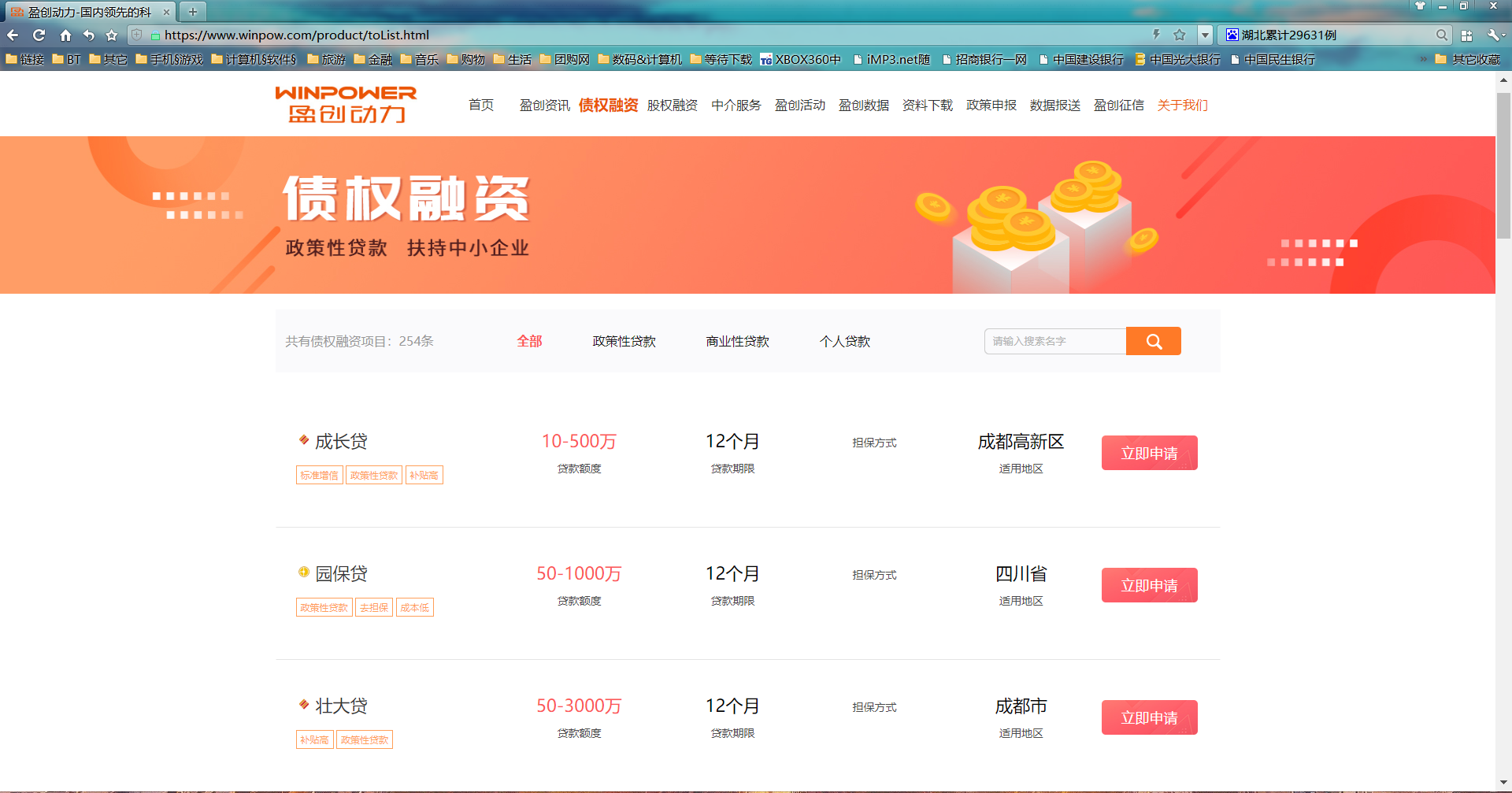Open the 链接 bookmarks folder
This screenshot has width=1512, height=793.
pyautogui.click(x=25, y=59)
